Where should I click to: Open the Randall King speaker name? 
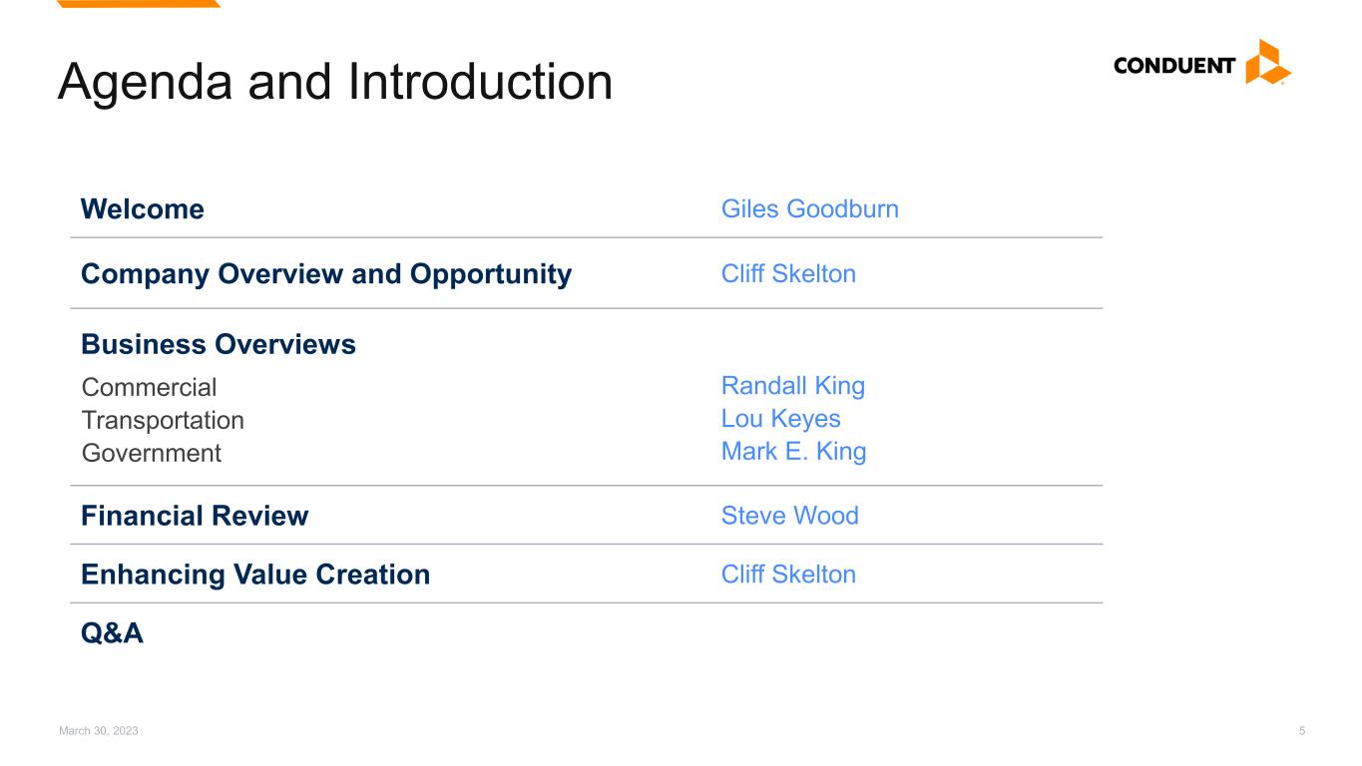792,386
